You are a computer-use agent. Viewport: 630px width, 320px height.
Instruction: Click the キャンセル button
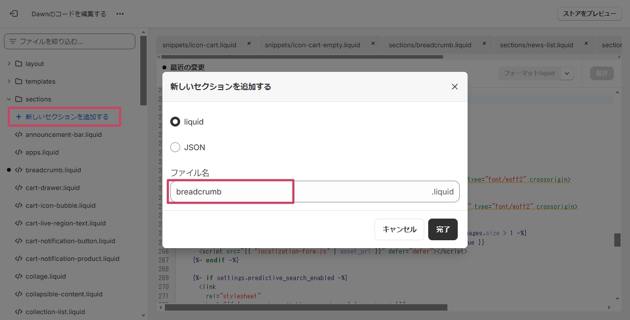[399, 229]
